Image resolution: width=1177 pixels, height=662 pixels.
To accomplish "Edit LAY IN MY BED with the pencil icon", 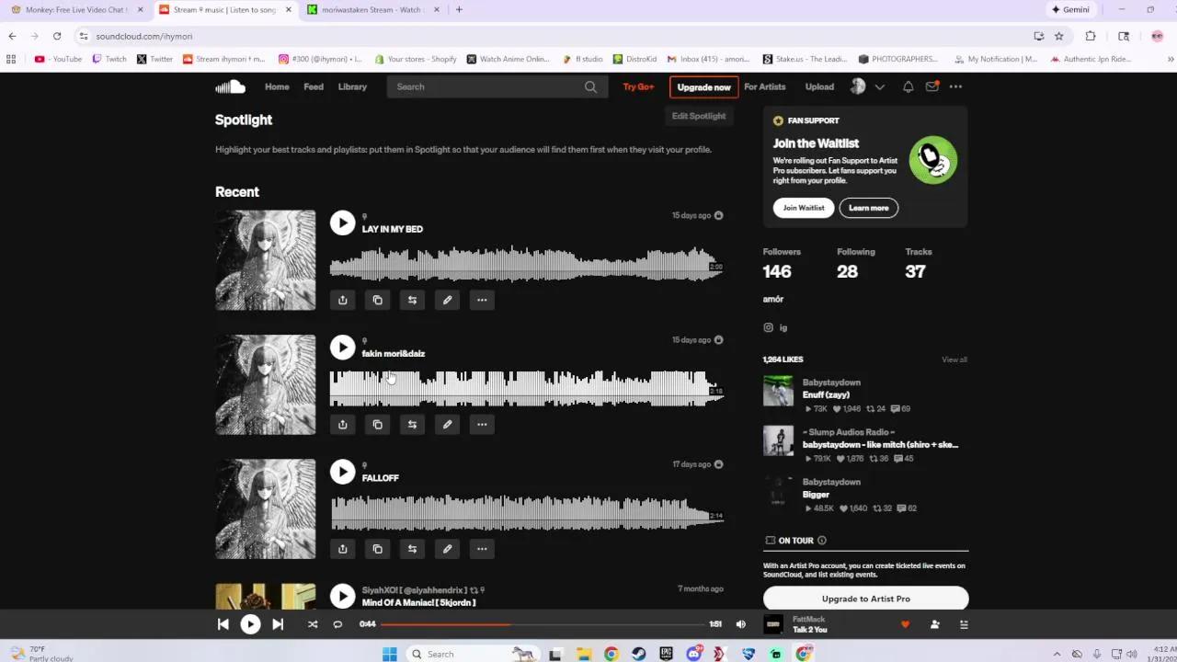I will 447,300.
